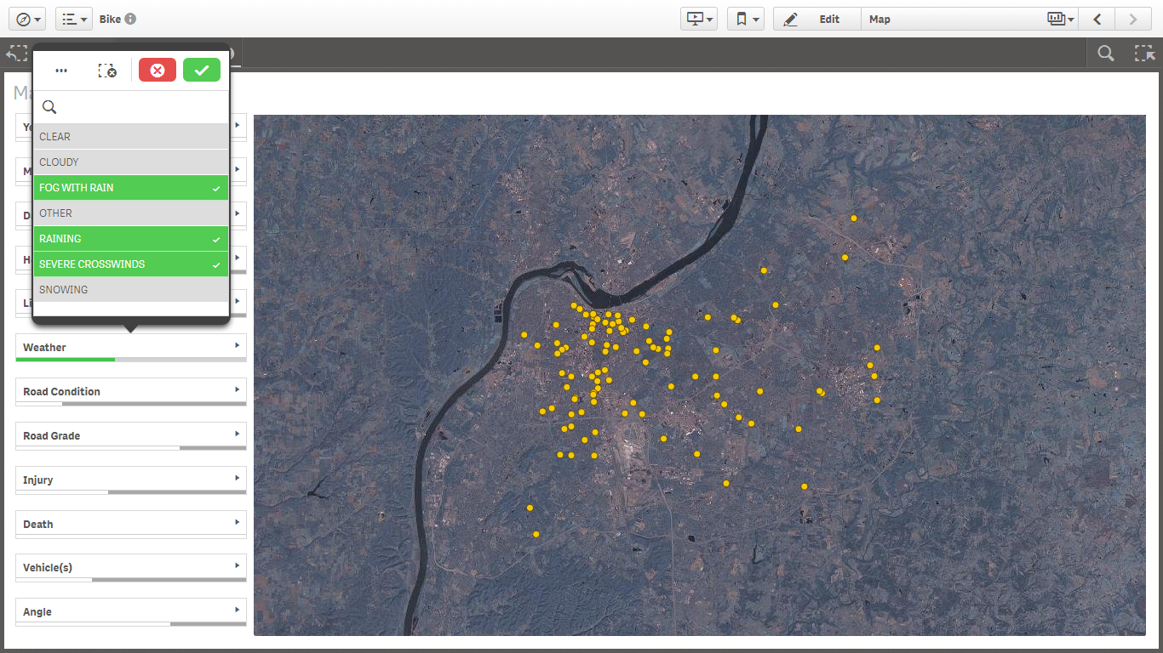Cancel selection with the red X button
The width and height of the screenshot is (1163, 653).
(x=158, y=71)
